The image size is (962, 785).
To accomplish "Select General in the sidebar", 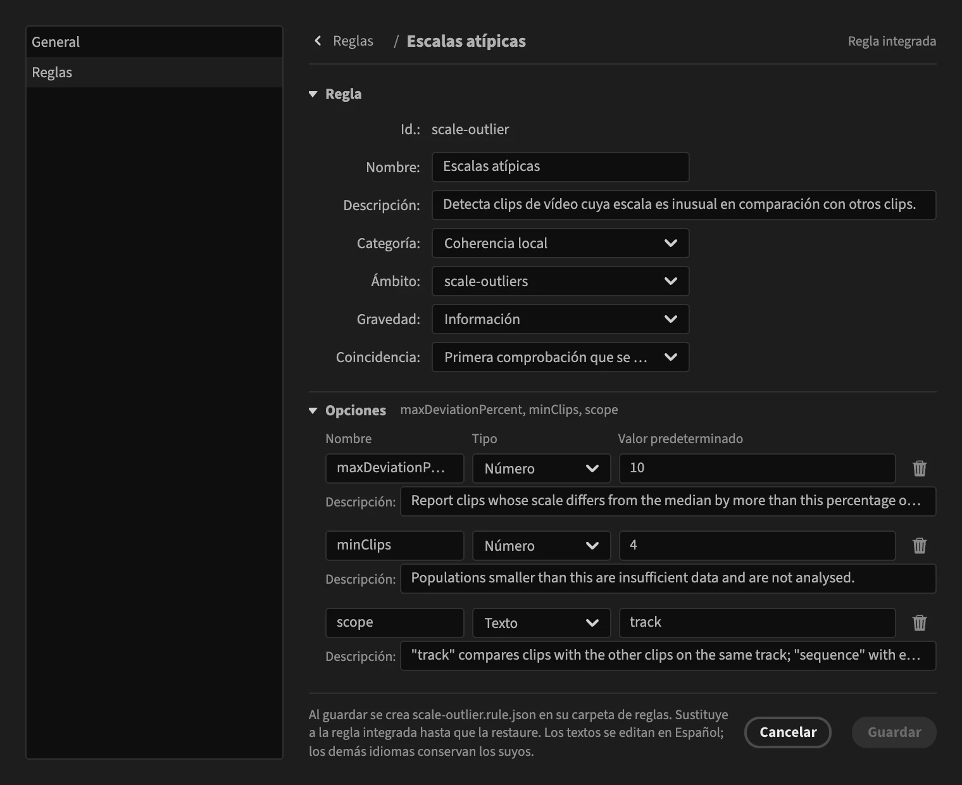I will coord(154,42).
